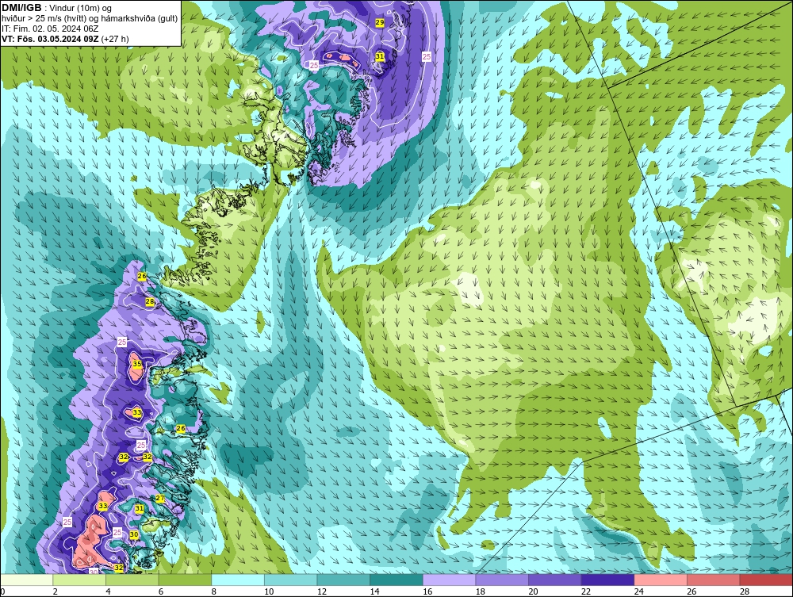Pick the 16–18 m/s lavender swatch

[x=449, y=580]
